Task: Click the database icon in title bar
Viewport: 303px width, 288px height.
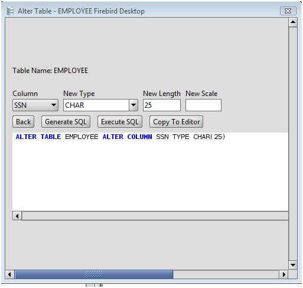Action: 10,11
